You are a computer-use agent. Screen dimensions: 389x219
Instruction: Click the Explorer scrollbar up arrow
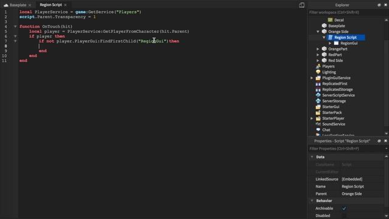tap(387, 20)
